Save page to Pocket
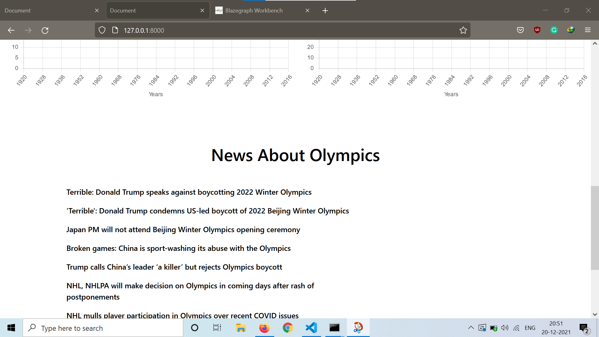This screenshot has height=337, width=599. pos(520,30)
